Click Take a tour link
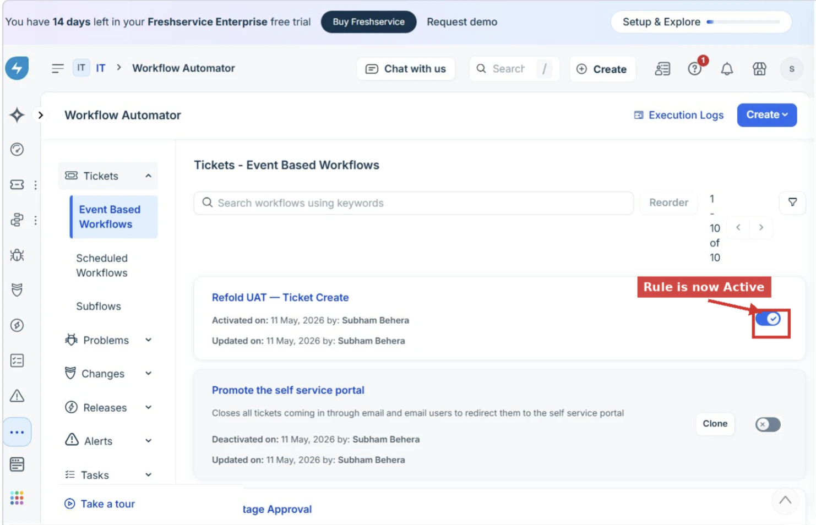The image size is (816, 525). click(100, 504)
